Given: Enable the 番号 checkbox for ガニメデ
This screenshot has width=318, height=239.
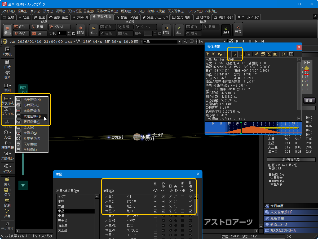Looking at the screenshot, I should [x=183, y=206].
